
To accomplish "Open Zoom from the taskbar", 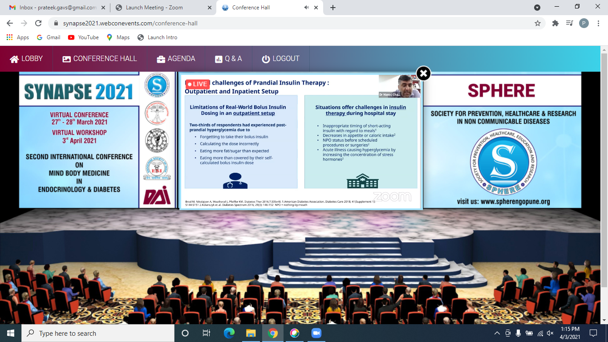I will (316, 333).
